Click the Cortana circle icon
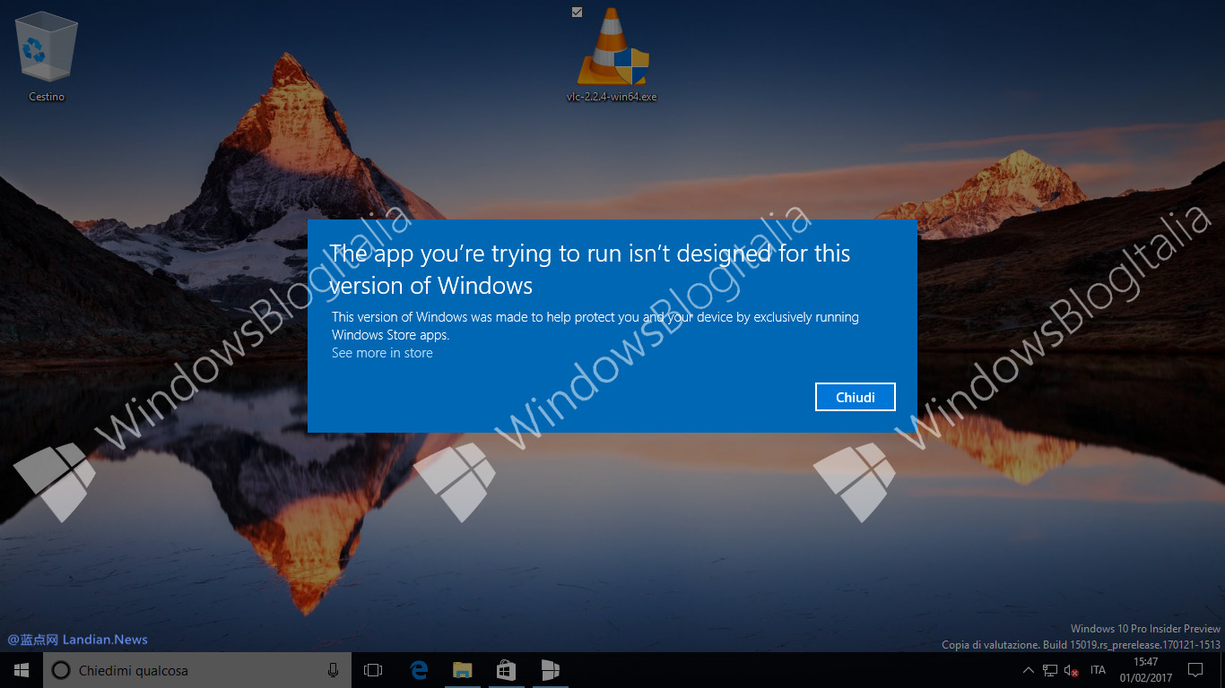Image resolution: width=1225 pixels, height=688 pixels. pos(60,669)
